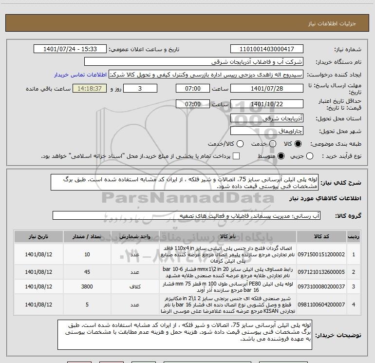Select the متوسط purchase type radio
The width and height of the screenshot is (375, 363).
click(281, 156)
